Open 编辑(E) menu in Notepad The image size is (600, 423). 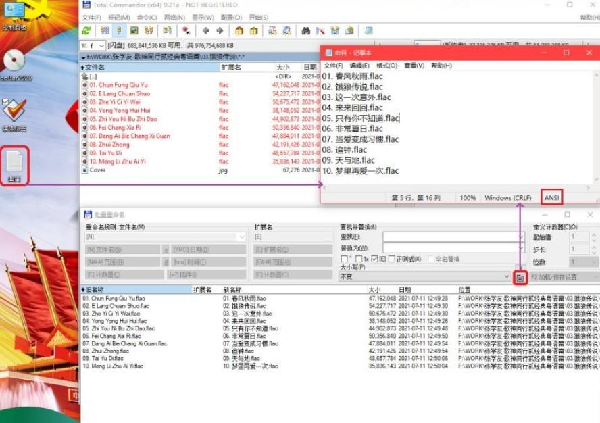[x=359, y=66]
